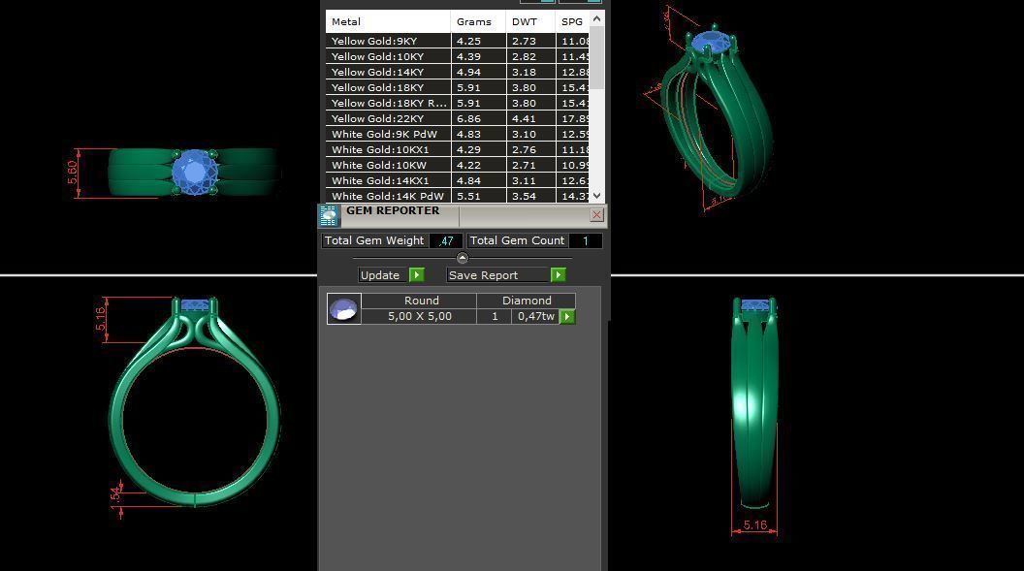Click the green ring in the side view
The width and height of the screenshot is (1024, 571).
point(754,404)
